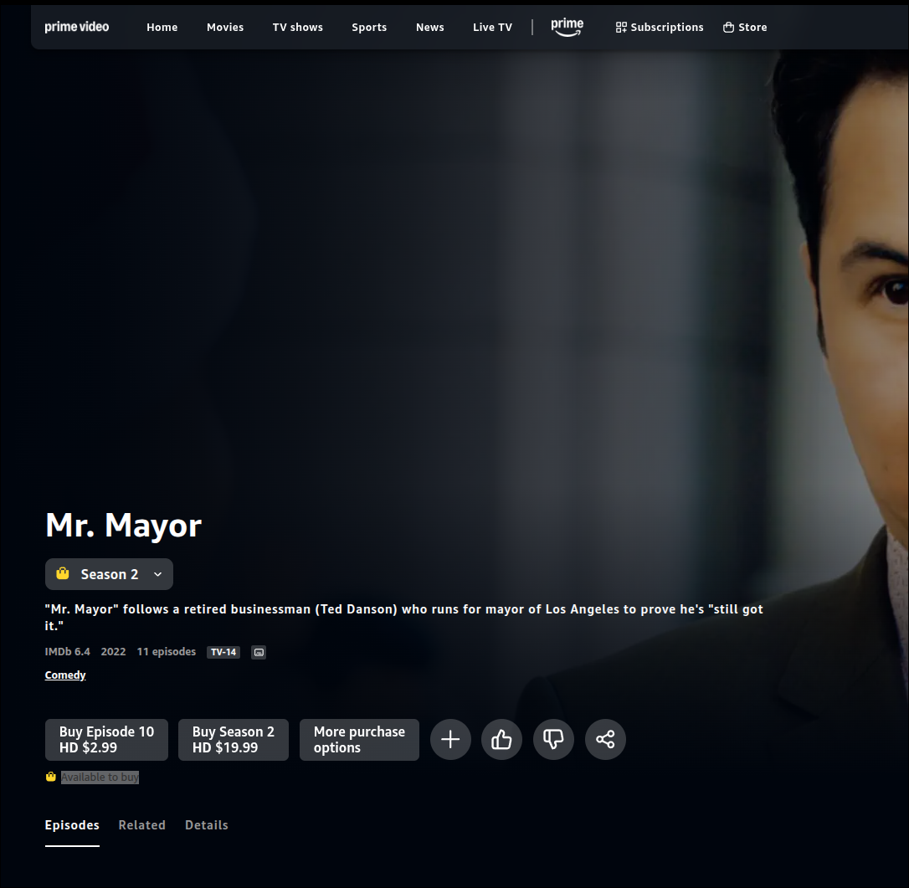Click the thumbs down dislike icon
Screen dimensions: 909x888
(553, 740)
